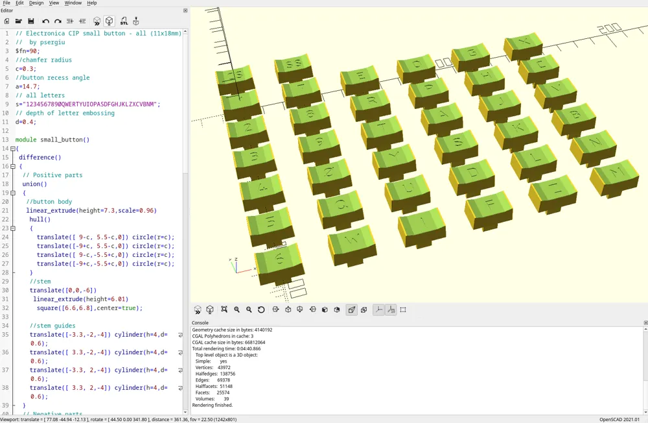Click 'OpenSCAD 2021.01' status bar label

click(619, 419)
